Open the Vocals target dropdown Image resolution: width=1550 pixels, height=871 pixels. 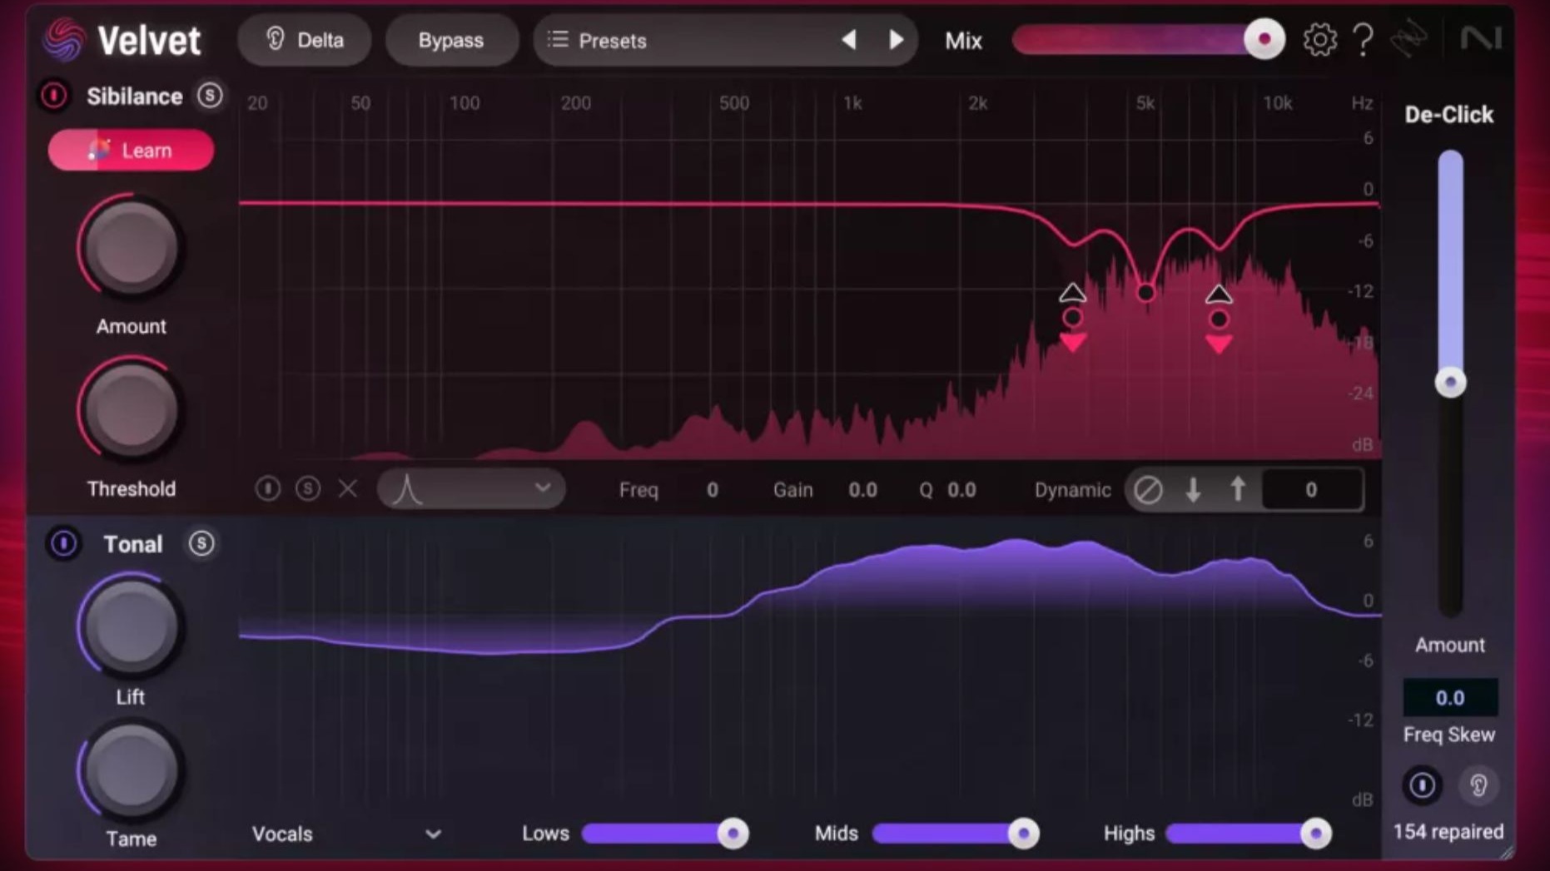click(346, 834)
